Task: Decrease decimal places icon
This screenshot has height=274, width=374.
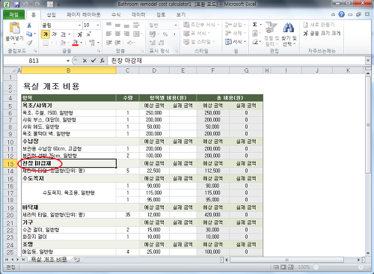Action: (162, 43)
